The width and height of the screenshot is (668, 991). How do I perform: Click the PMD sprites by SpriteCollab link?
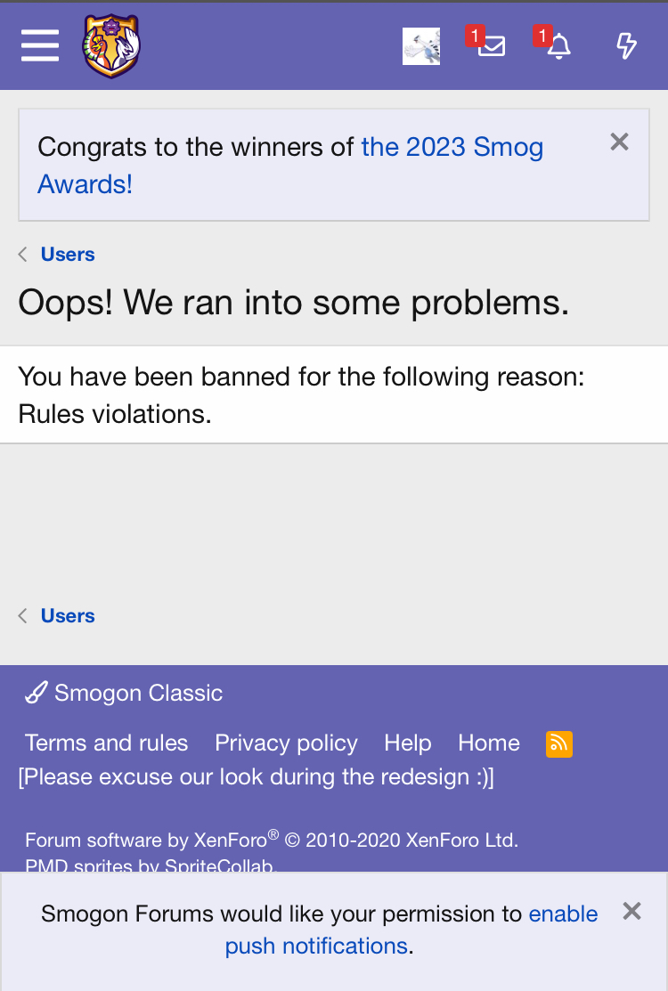150,865
